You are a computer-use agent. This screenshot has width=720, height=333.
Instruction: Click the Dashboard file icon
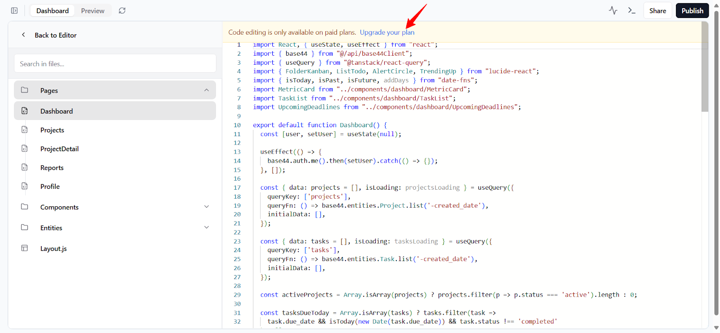(25, 111)
